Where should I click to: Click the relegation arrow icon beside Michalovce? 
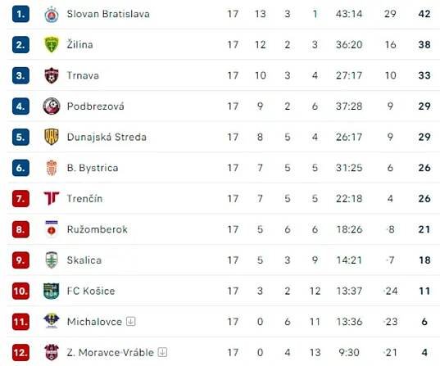pyautogui.click(x=131, y=322)
